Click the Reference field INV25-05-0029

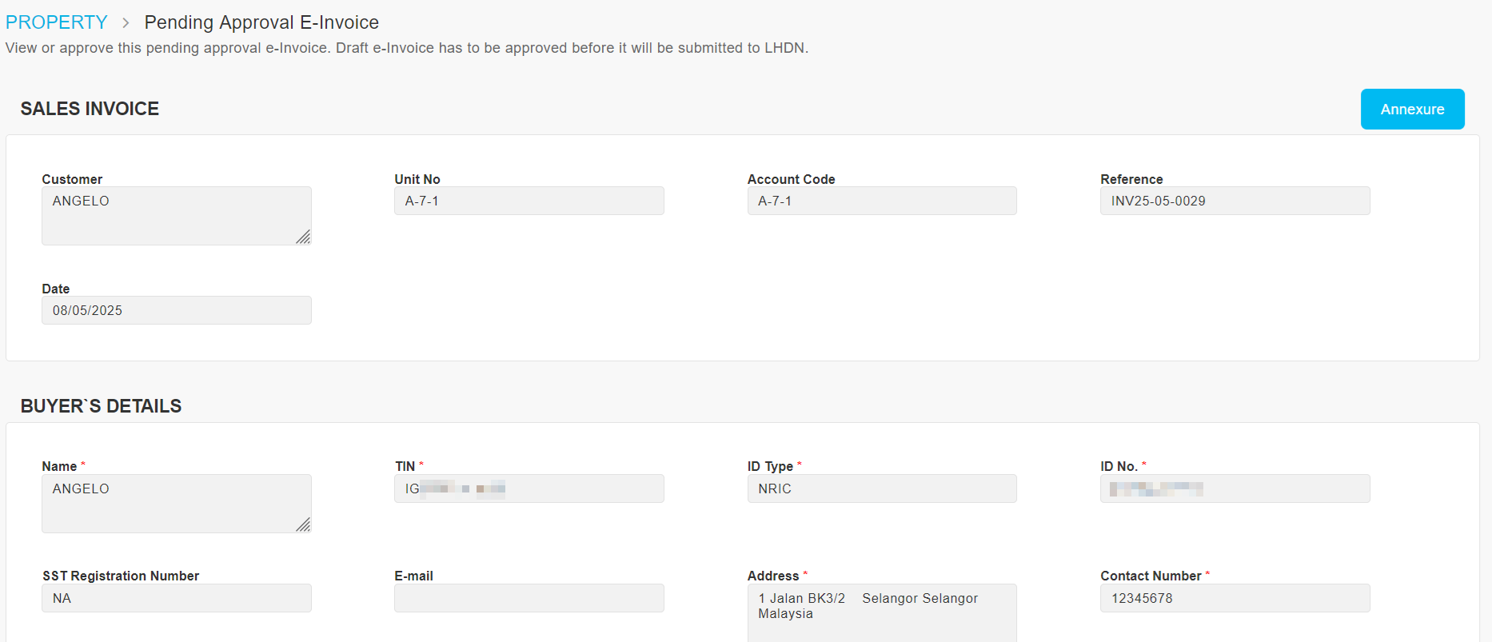[x=1235, y=201]
